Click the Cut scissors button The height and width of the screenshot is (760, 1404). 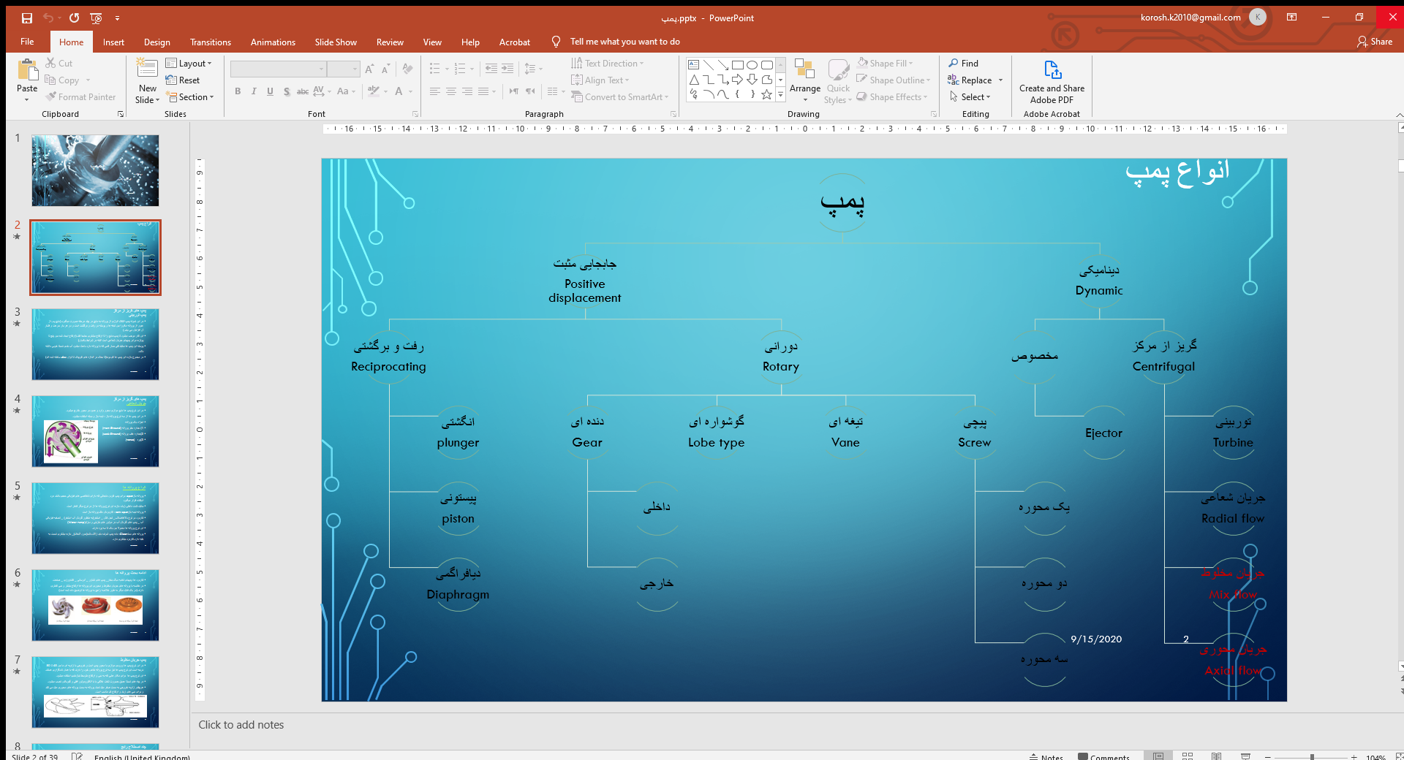(x=59, y=64)
